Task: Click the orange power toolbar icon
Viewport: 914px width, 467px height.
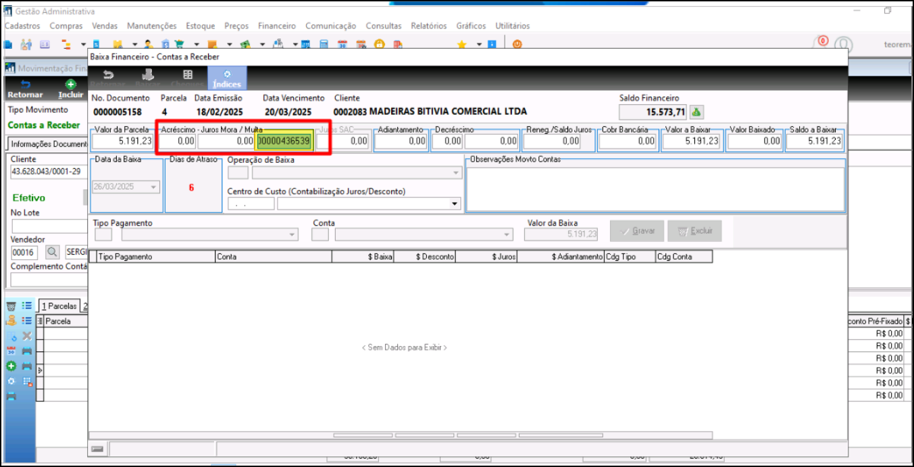Action: [517, 45]
